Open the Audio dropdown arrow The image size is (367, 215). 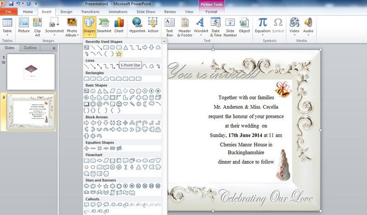tap(308, 35)
